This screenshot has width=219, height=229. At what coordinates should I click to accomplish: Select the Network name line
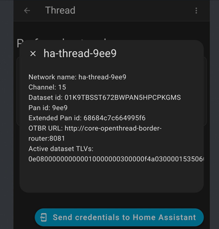point(77,77)
